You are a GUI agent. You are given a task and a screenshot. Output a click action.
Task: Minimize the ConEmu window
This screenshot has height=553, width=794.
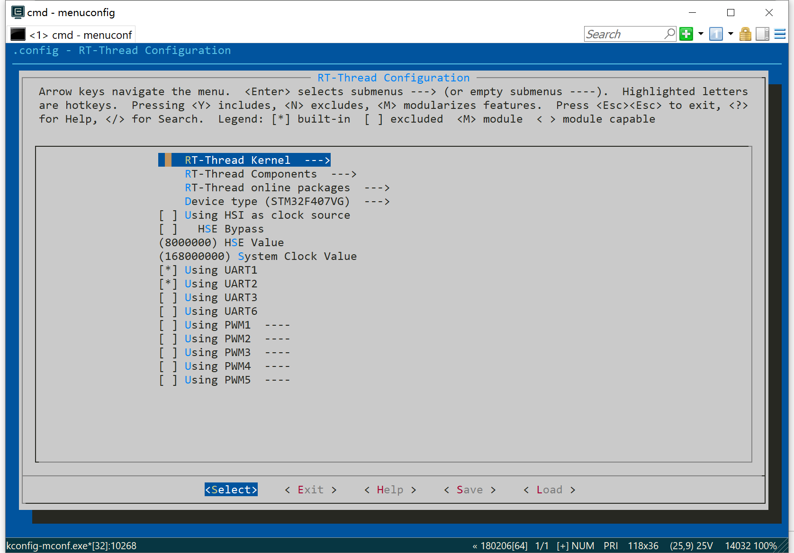[692, 12]
